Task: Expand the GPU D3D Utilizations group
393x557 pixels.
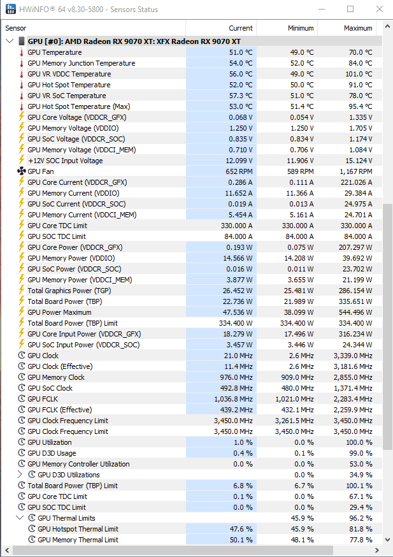Action: pyautogui.click(x=20, y=475)
